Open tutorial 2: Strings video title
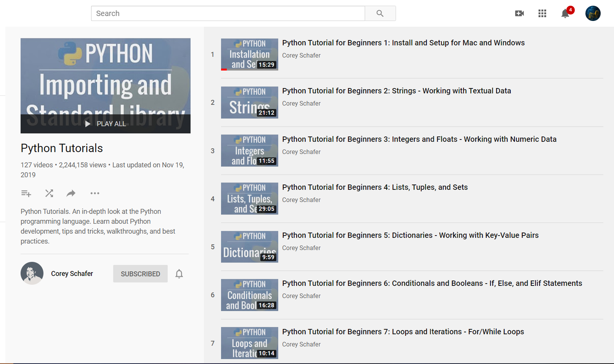Screen dimensions: 614x364 pos(396,91)
